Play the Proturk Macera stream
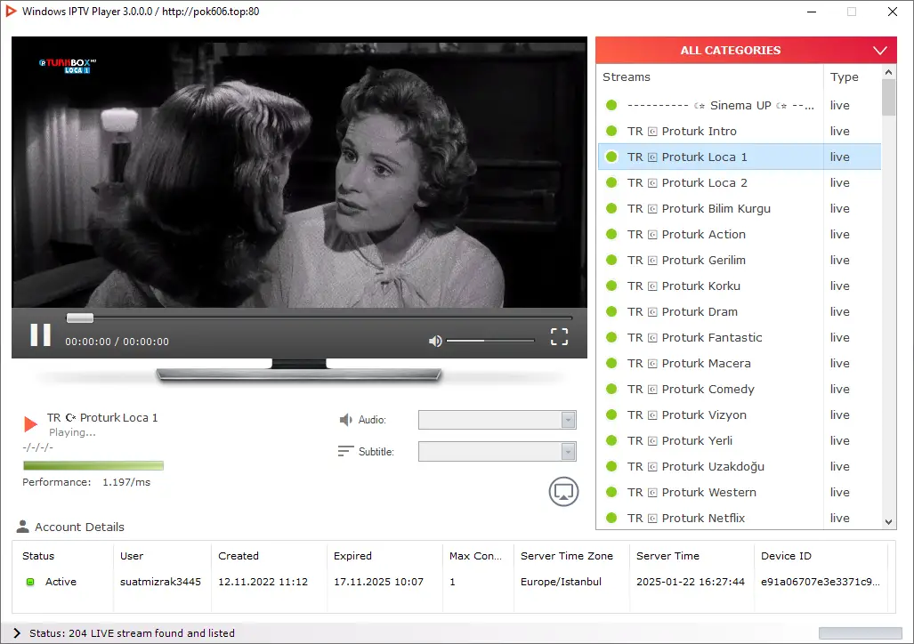 tap(740, 363)
